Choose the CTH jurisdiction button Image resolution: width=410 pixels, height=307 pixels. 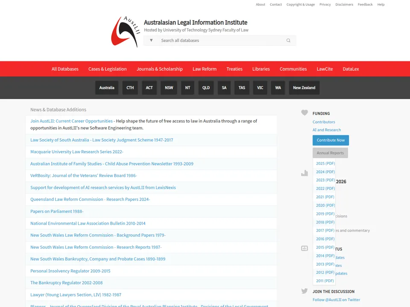[130, 88]
